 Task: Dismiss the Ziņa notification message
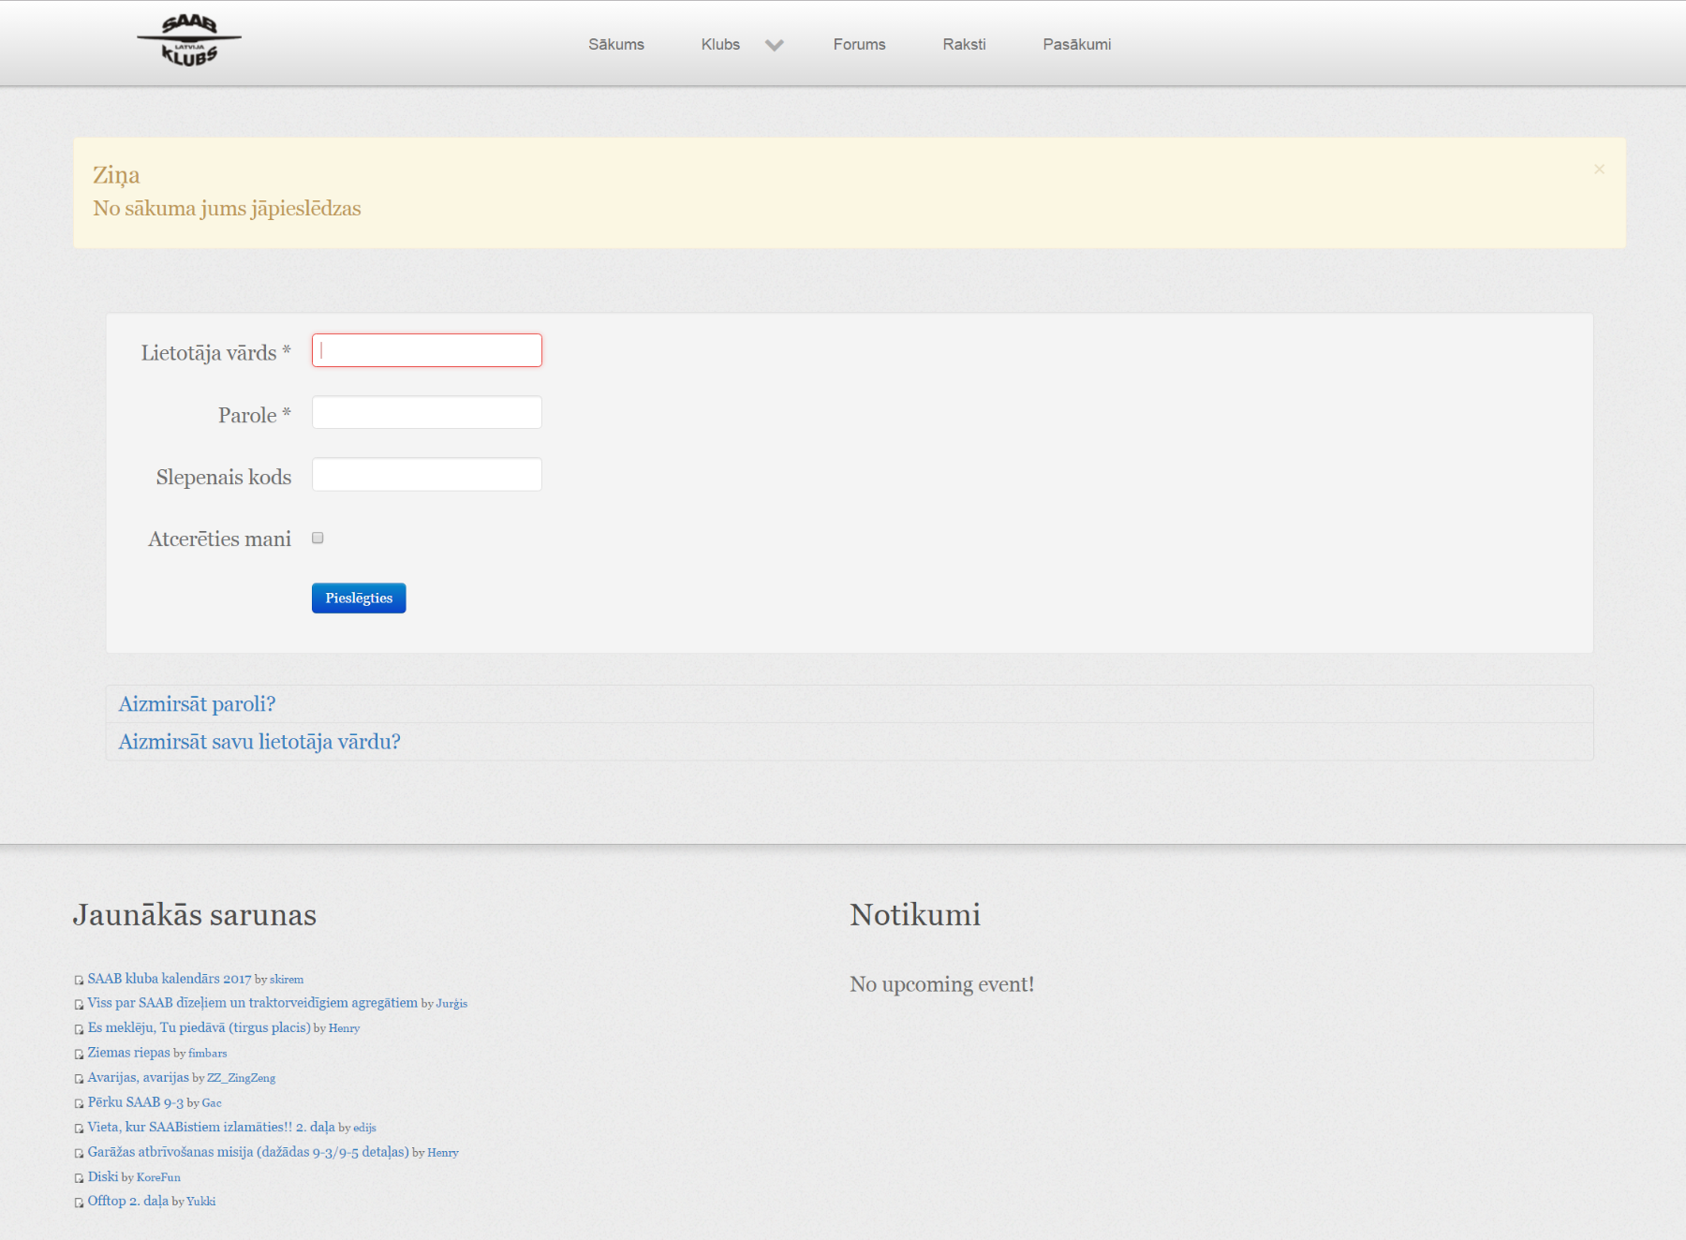coord(1599,170)
